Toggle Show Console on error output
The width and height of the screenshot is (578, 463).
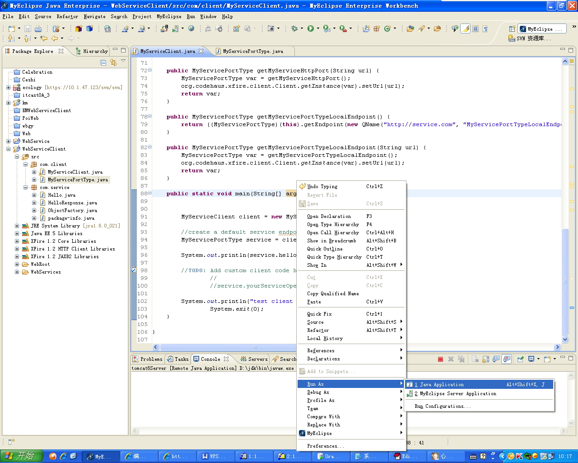click(507, 359)
